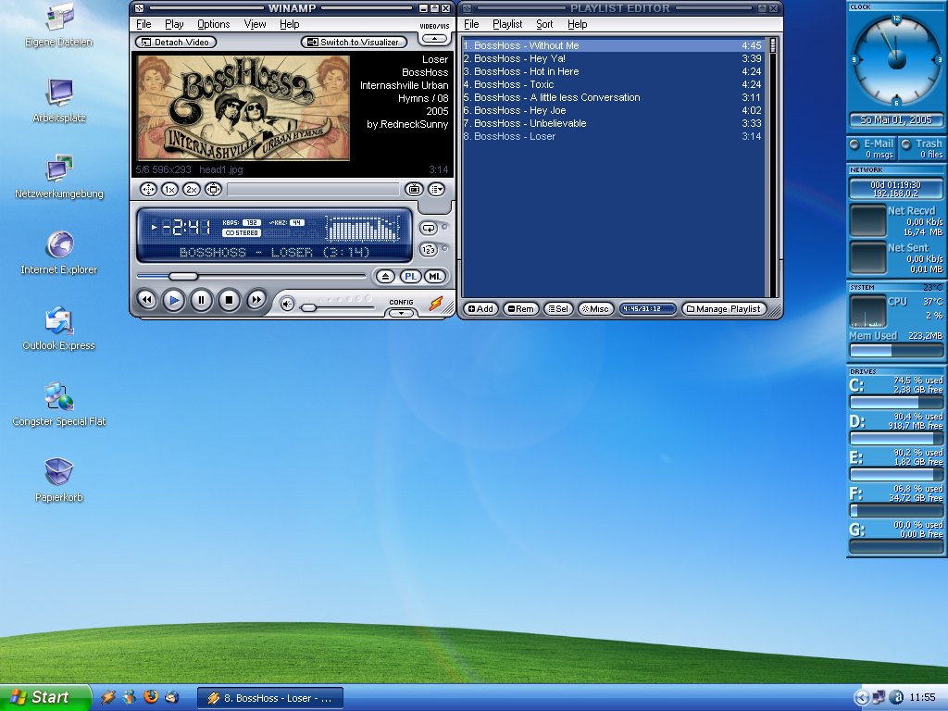This screenshot has width=948, height=711.
Task: Select track A little less Conversation
Action: pos(613,97)
